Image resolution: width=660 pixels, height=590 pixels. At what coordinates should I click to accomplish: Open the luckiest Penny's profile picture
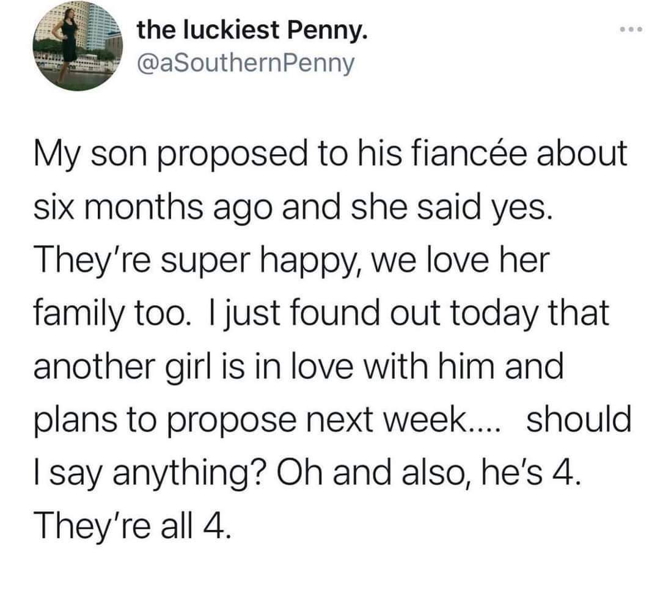click(x=78, y=46)
